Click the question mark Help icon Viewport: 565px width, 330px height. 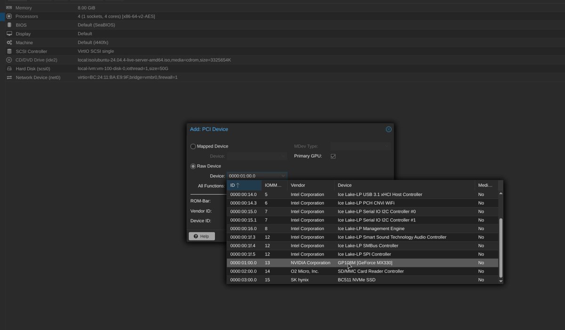[x=196, y=236]
